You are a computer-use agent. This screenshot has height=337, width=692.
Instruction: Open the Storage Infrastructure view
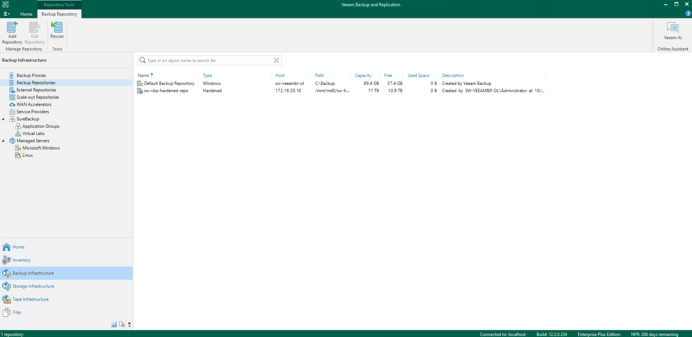[66, 286]
